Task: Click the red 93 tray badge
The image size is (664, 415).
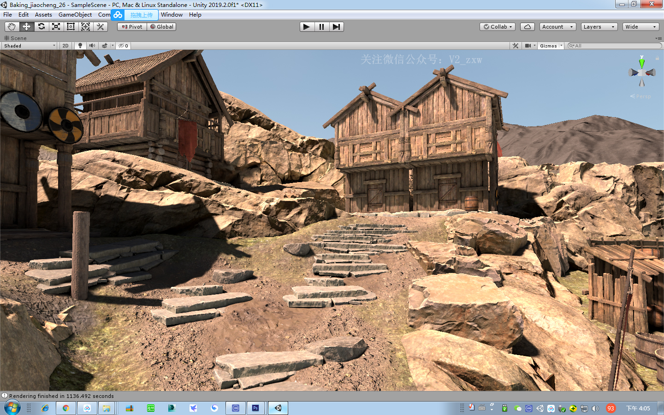Action: click(611, 408)
